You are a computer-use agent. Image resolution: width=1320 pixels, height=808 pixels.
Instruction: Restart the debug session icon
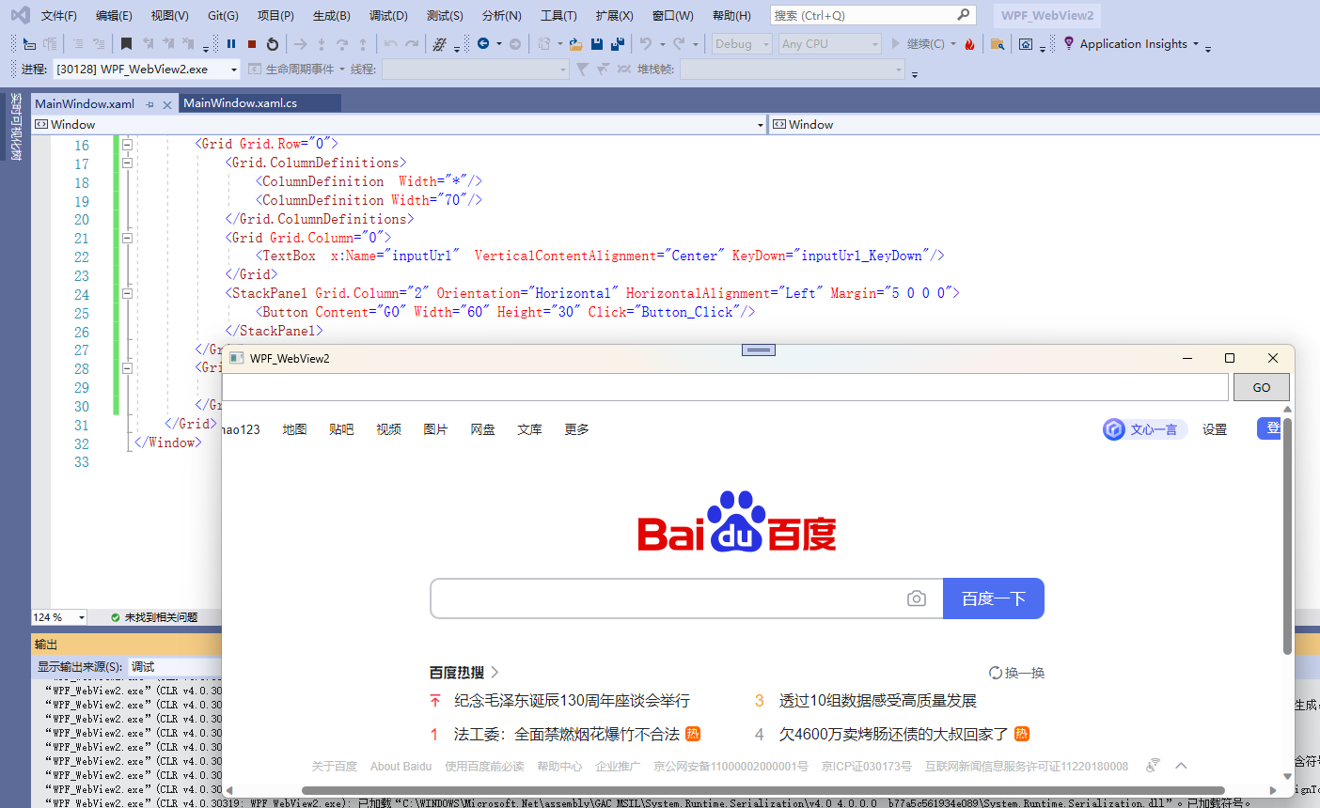[273, 44]
